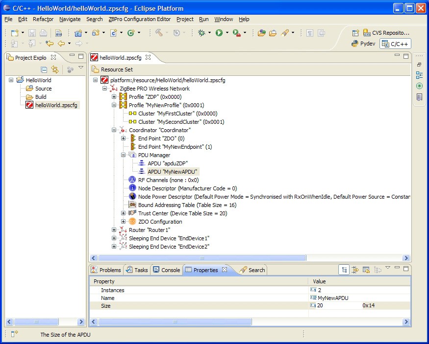Toggle Show Advanced Properties in Properties view

355,270
